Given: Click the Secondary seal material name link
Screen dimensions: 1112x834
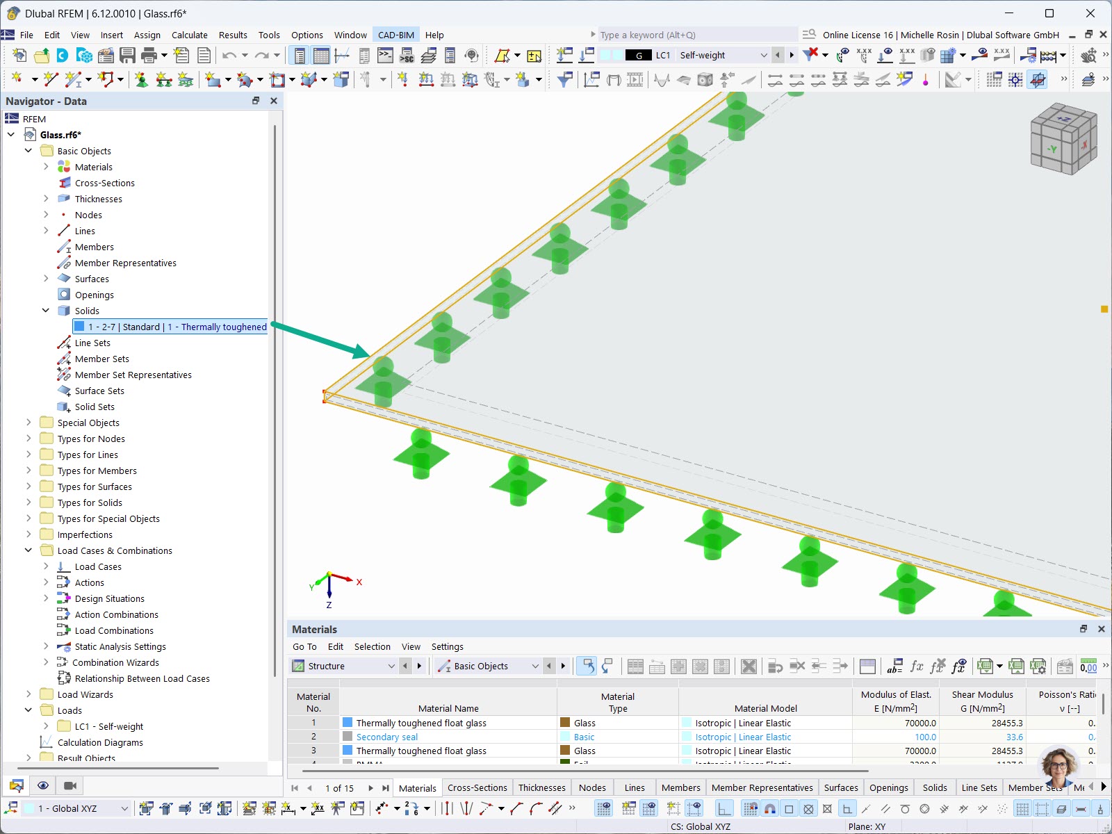Looking at the screenshot, I should click(387, 737).
